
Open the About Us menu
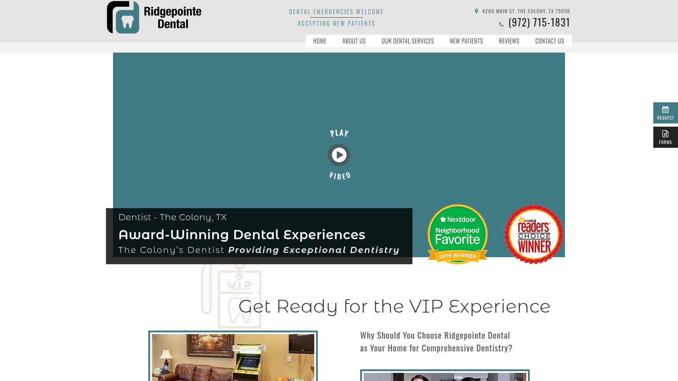pyautogui.click(x=354, y=41)
